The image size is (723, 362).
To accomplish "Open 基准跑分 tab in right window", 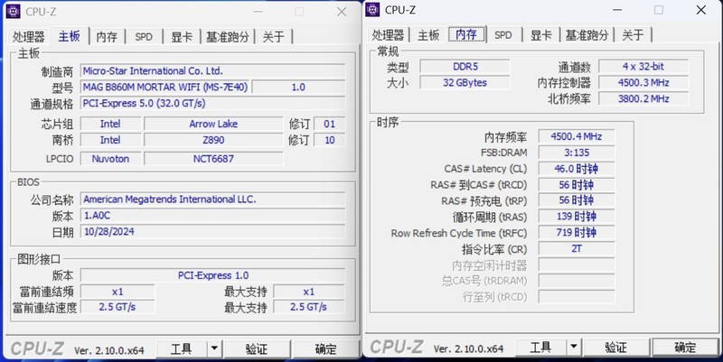I will pos(587,35).
